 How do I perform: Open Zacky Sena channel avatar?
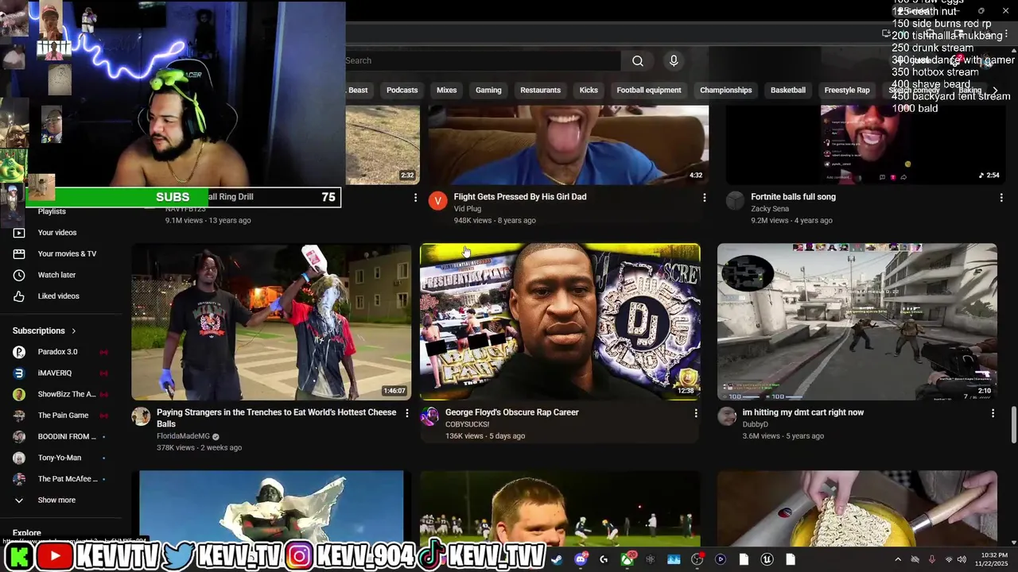coord(735,200)
